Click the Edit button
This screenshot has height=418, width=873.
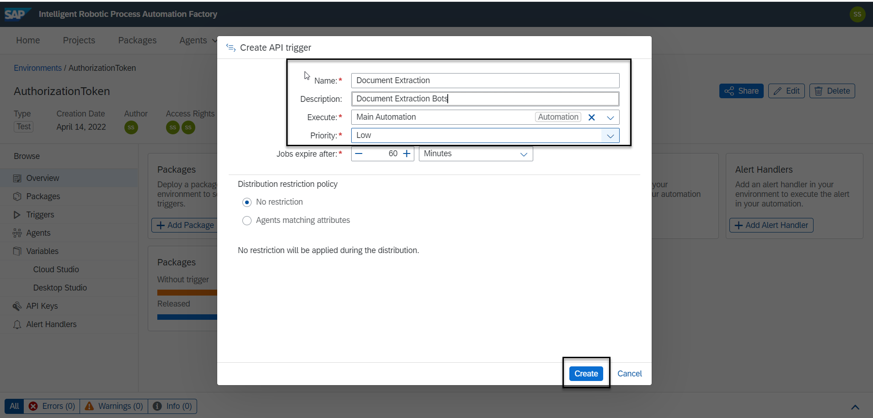pyautogui.click(x=786, y=91)
